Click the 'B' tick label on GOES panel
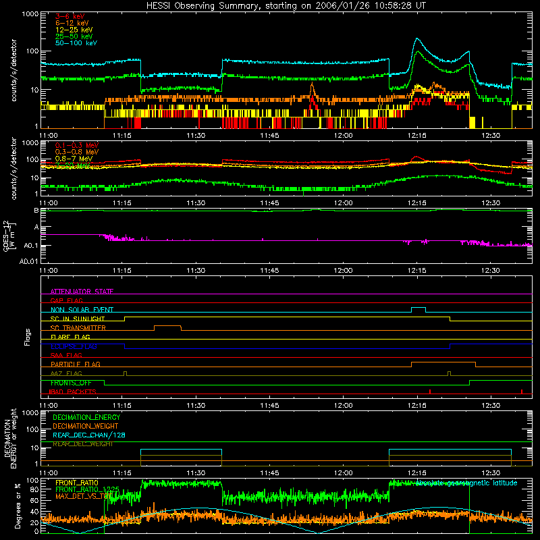 click(x=36, y=210)
